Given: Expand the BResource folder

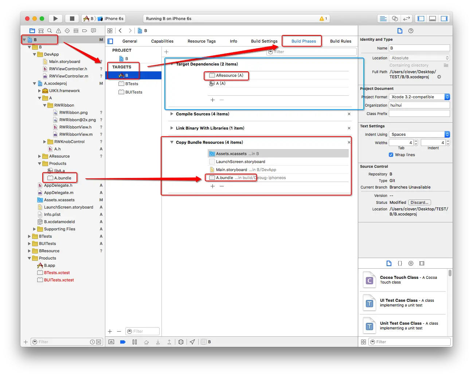Looking at the screenshot, I should pyautogui.click(x=30, y=251).
